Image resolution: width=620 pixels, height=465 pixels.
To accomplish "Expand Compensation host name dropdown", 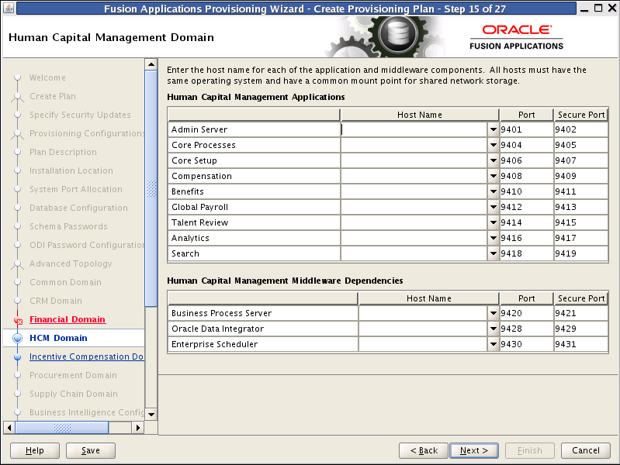I will coord(493,176).
